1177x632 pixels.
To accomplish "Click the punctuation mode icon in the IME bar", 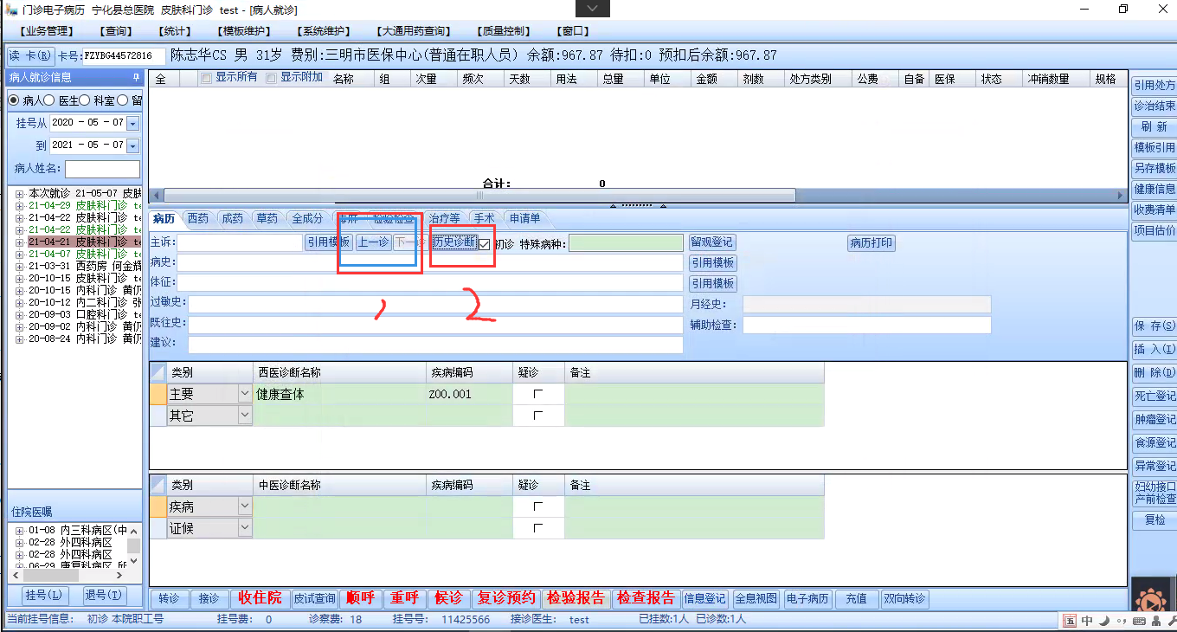I will click(x=1120, y=622).
